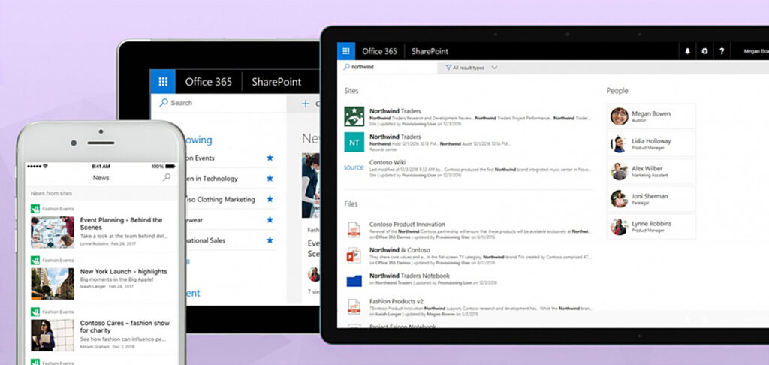Open Joni Sherman's people card
Screen dimensions: 769x365
tap(651, 199)
